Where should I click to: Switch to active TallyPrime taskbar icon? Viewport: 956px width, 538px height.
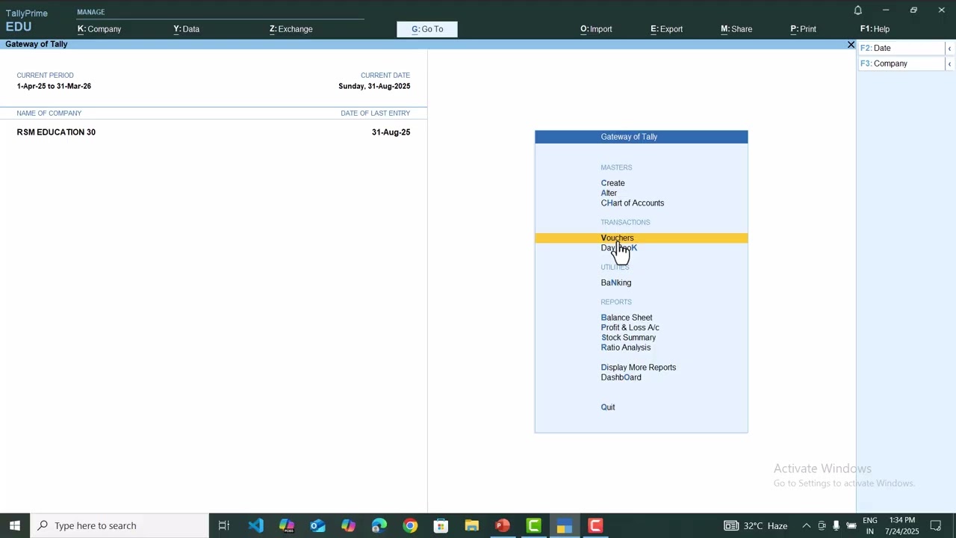[564, 526]
